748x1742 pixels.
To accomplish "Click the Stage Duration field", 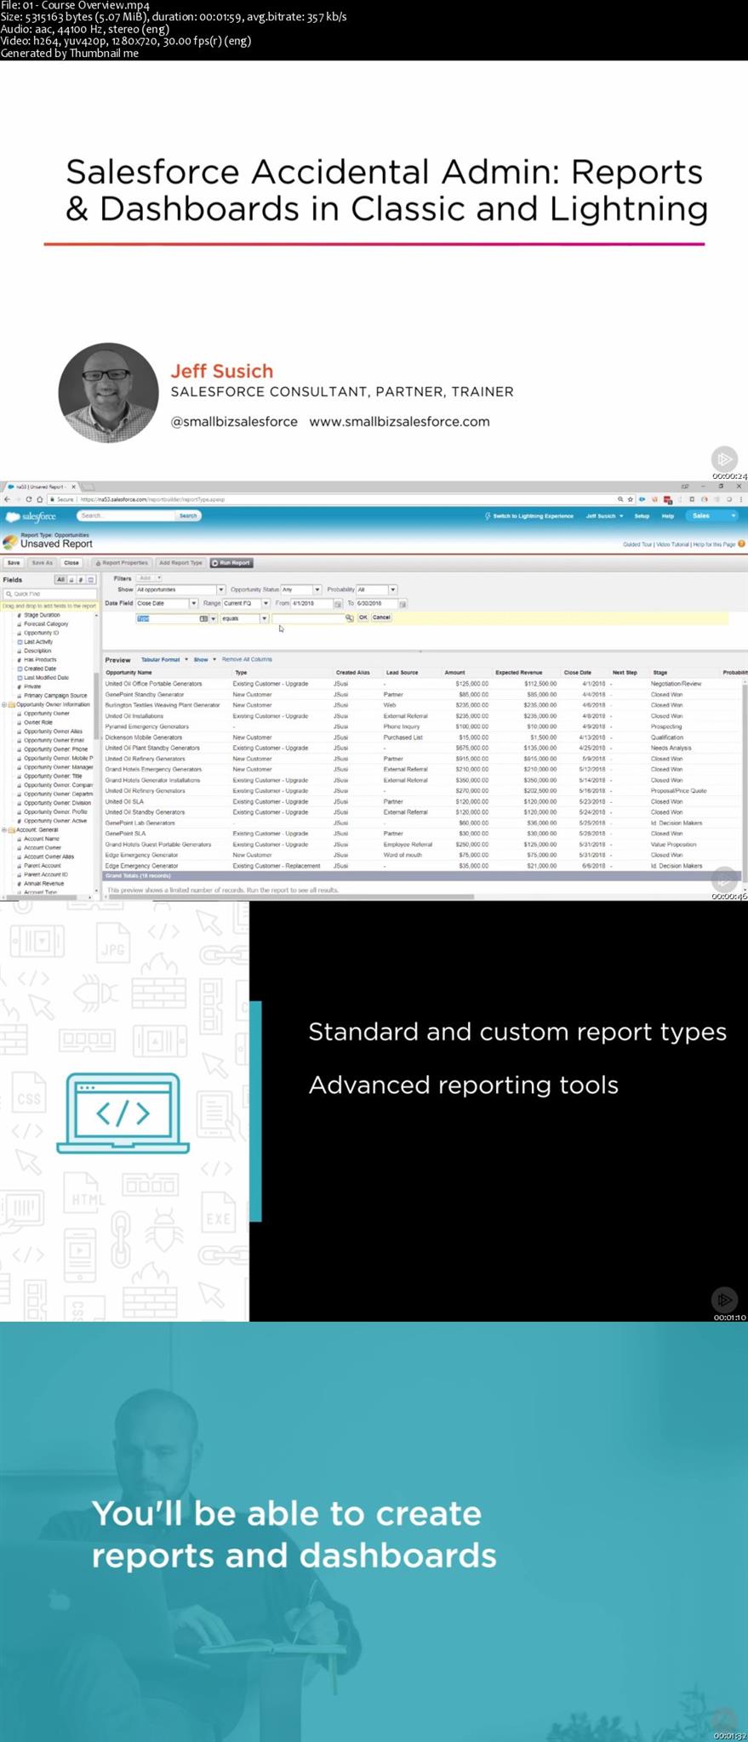I will [x=42, y=615].
